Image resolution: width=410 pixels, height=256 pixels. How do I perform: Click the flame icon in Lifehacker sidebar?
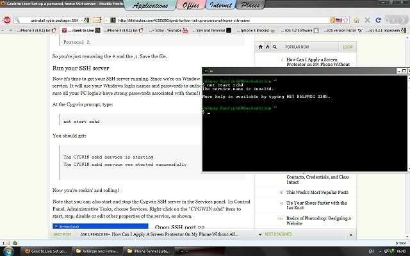pos(267,47)
